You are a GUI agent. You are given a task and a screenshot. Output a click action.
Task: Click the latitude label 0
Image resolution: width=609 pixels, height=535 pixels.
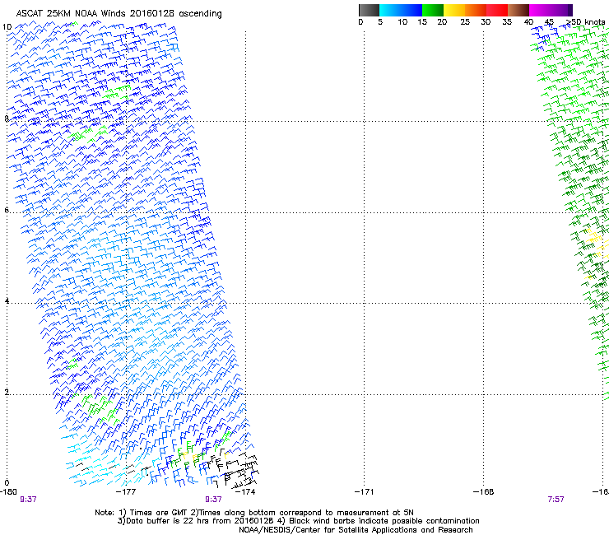[7, 483]
